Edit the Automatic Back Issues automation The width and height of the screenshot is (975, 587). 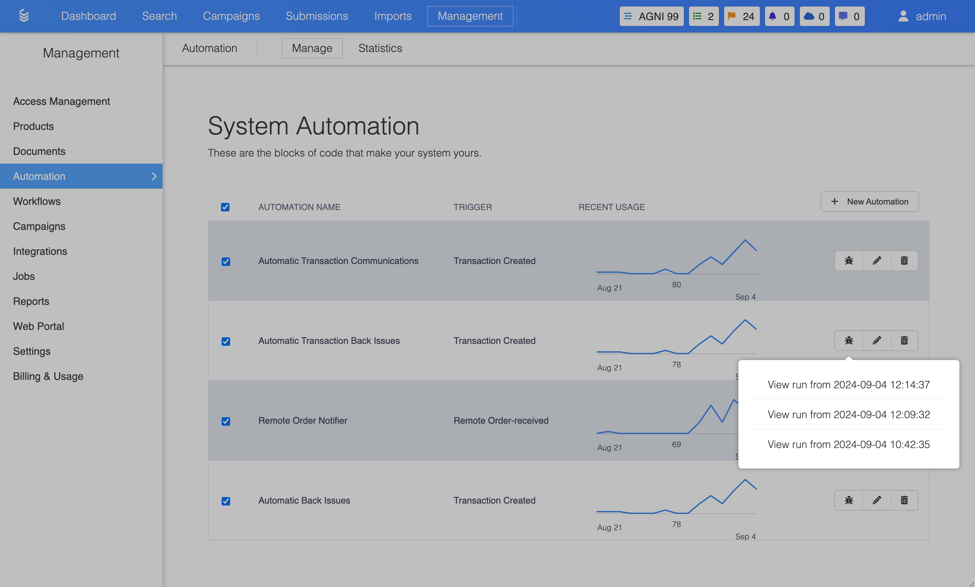tap(877, 500)
